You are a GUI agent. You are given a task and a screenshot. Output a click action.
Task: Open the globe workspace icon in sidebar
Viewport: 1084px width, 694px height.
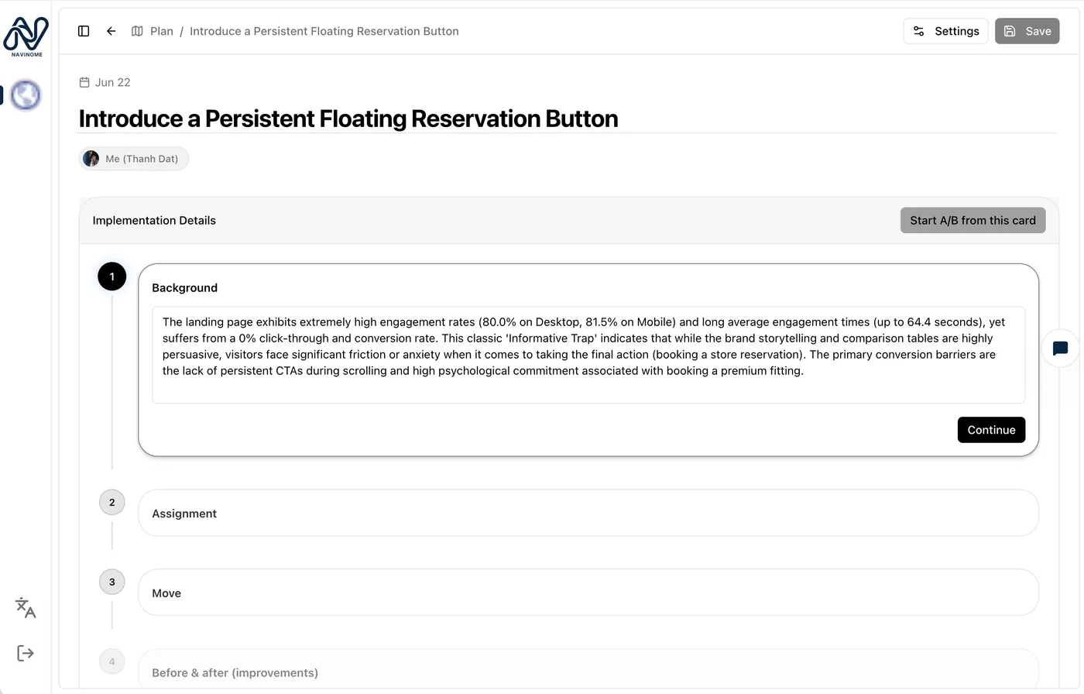click(x=26, y=95)
